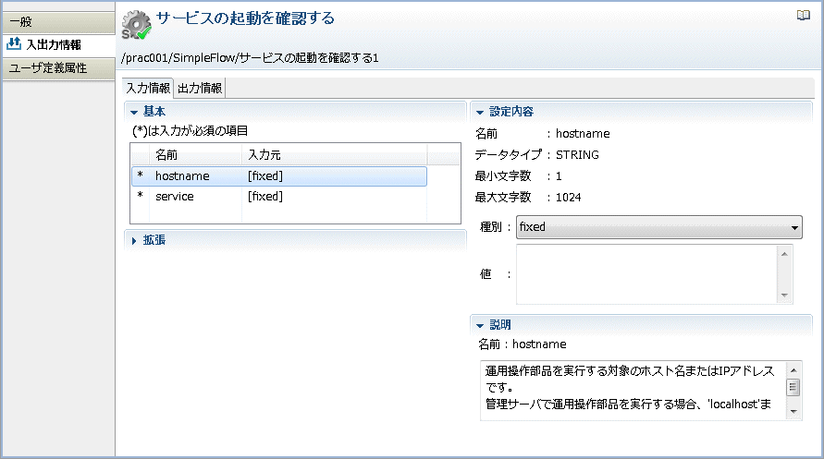
Task: Expand the 拡張 section
Action: 134,241
